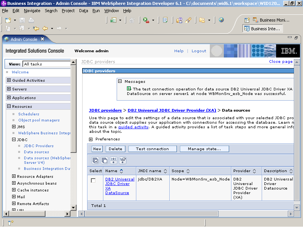Click the Test connection button

[152, 149]
